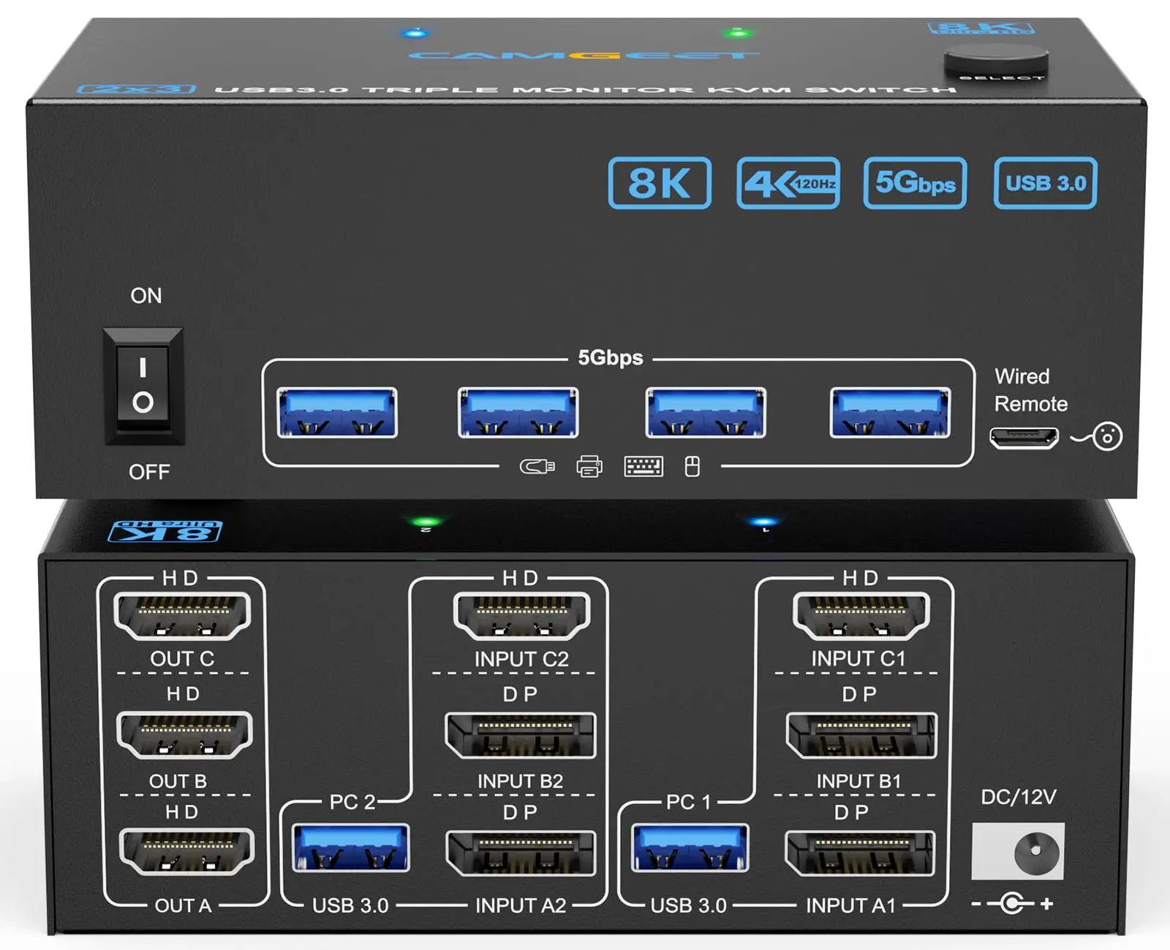Click the 8K badge on front panel
1170x950 pixels.
[x=659, y=183]
